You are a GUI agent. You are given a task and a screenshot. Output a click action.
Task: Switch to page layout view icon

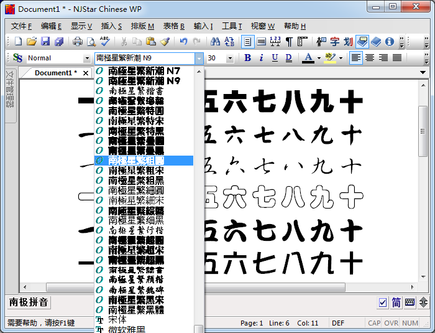pos(247,42)
